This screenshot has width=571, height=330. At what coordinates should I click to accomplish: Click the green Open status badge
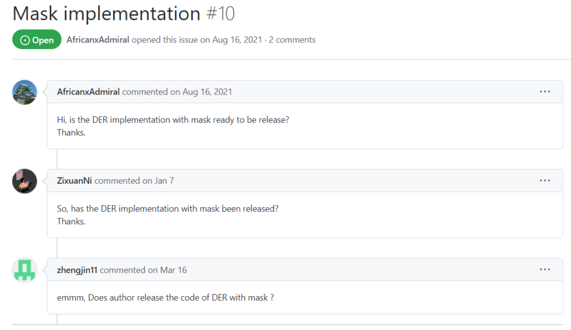pos(37,40)
